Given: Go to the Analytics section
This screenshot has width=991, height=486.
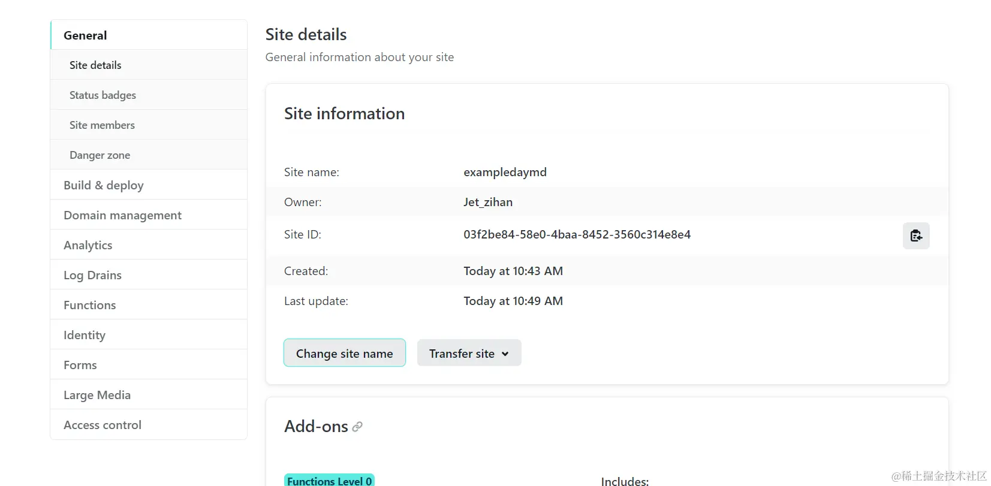Looking at the screenshot, I should coord(149,244).
